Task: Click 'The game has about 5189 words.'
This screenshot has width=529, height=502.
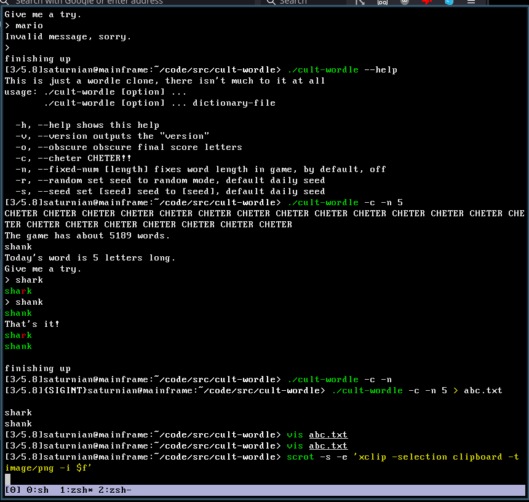Action: tap(87, 236)
